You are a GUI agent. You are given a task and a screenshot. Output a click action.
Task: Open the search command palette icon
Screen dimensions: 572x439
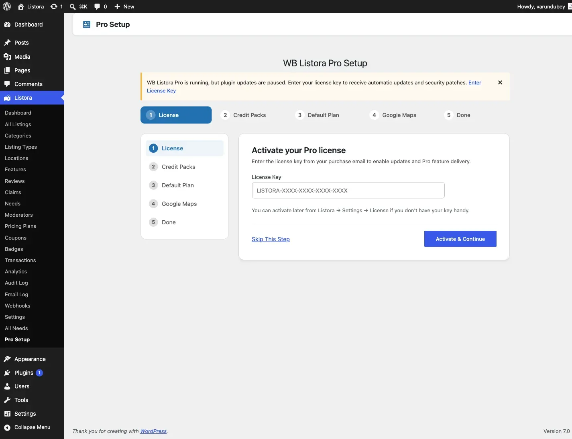73,6
